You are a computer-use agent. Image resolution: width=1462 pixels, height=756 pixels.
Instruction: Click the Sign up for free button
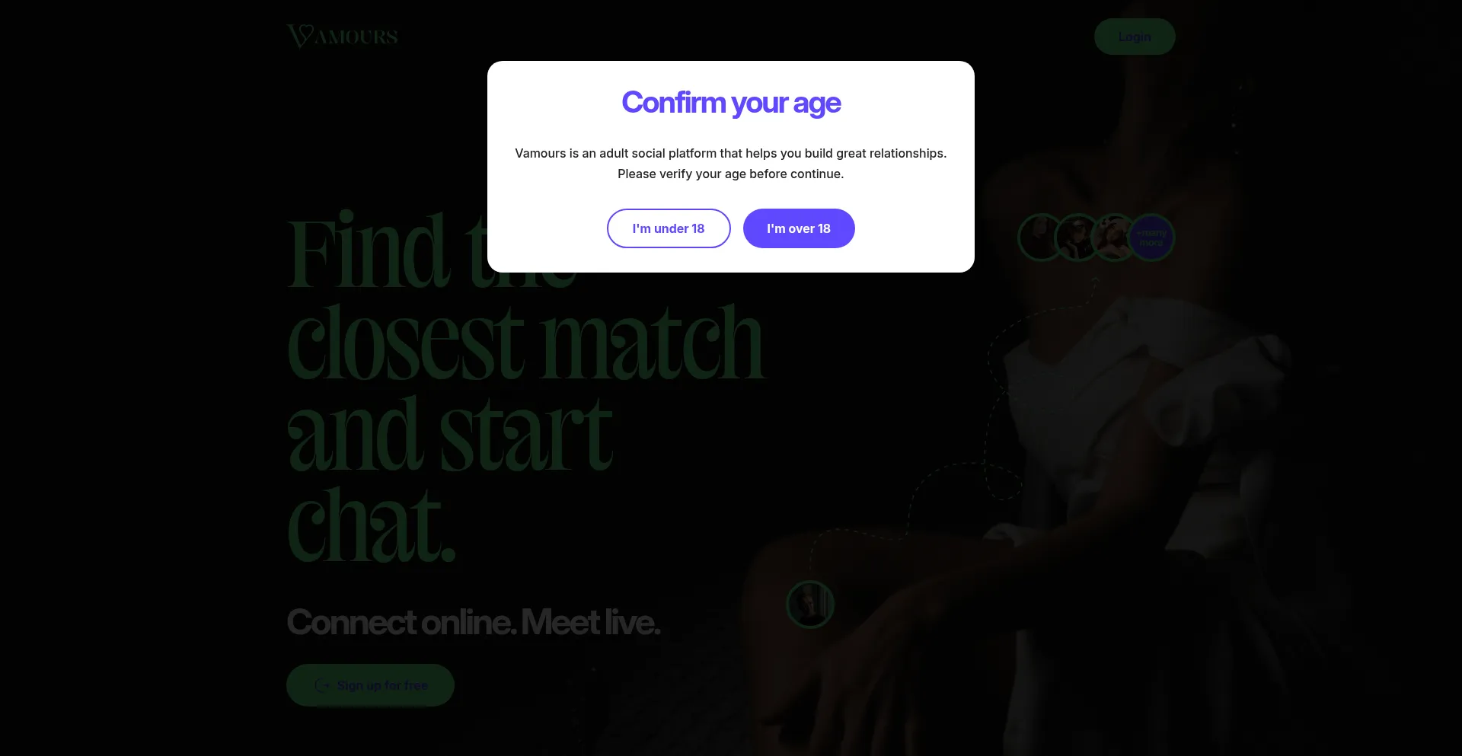point(370,685)
